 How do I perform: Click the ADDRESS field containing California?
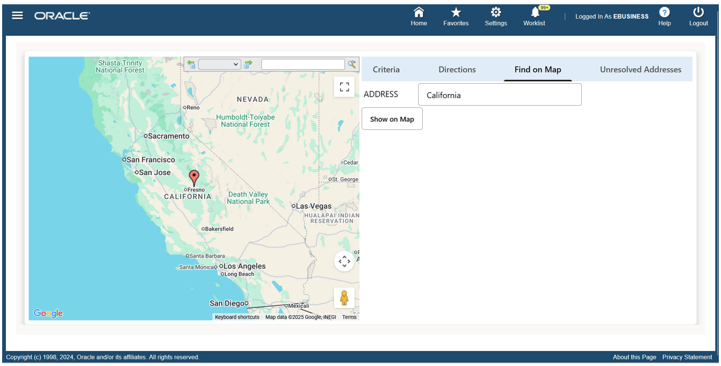500,94
